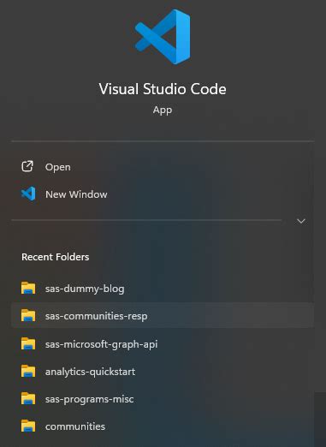Screen dimensions: 326x447
Task: Click the folder icon for communities
Action: (x=28, y=426)
